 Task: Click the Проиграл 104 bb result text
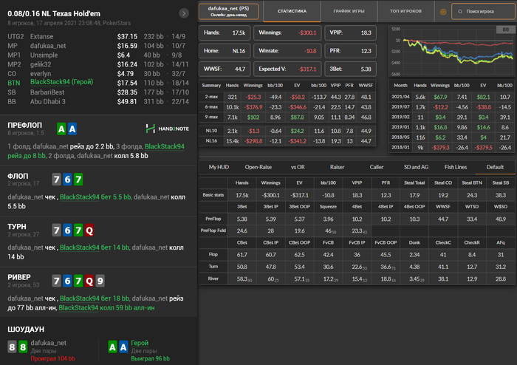click(x=52, y=359)
